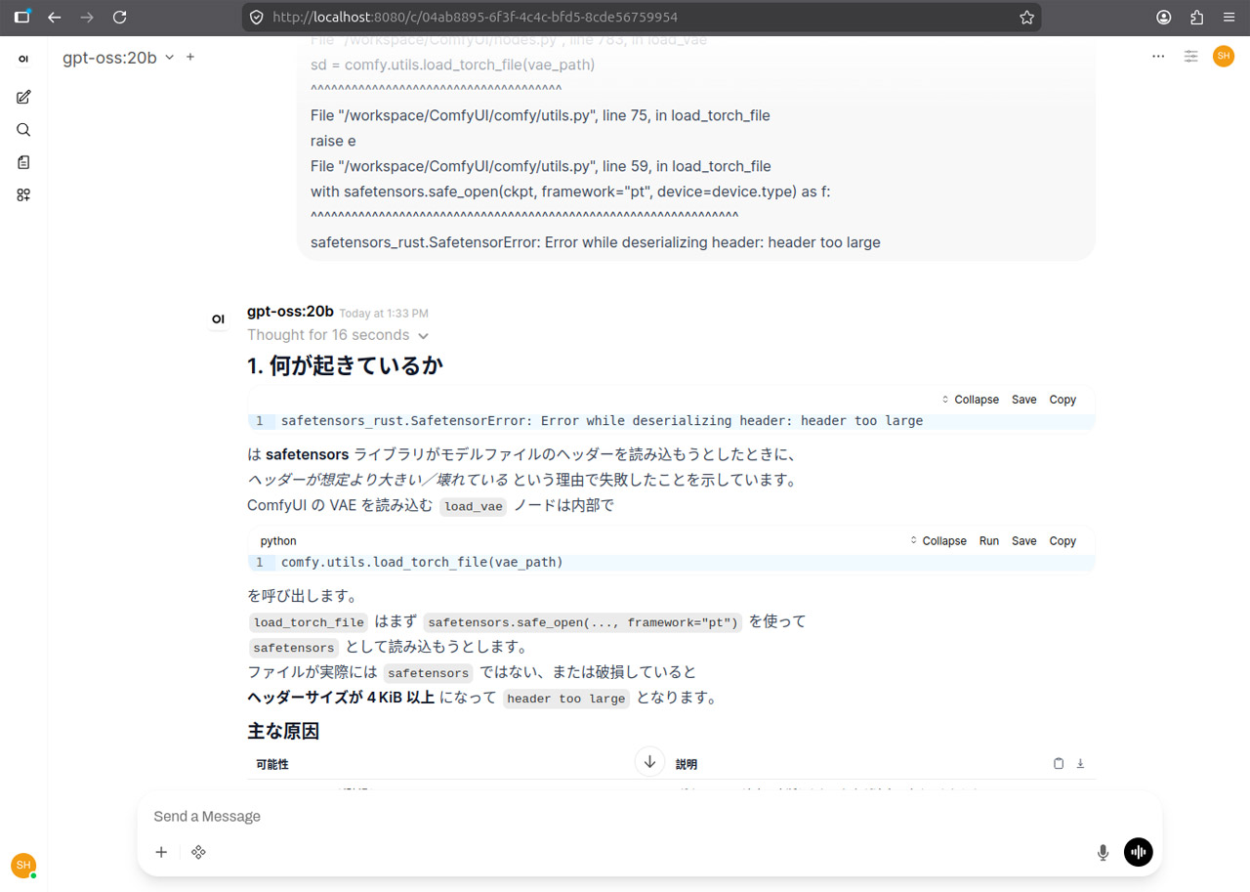Click the 'gpt-oss:20b' response author name
This screenshot has height=892, width=1250.
coord(290,312)
